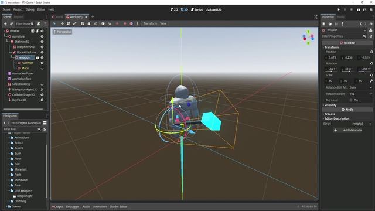This screenshot has width=375, height=211.
Task: Click the list select mode toolbar icon
Action: click(82, 23)
